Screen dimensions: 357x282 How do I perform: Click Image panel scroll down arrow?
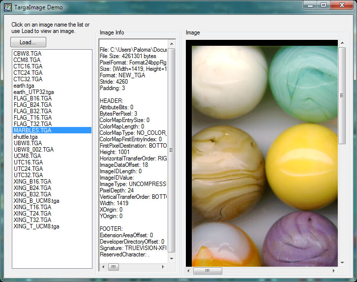point(342,263)
